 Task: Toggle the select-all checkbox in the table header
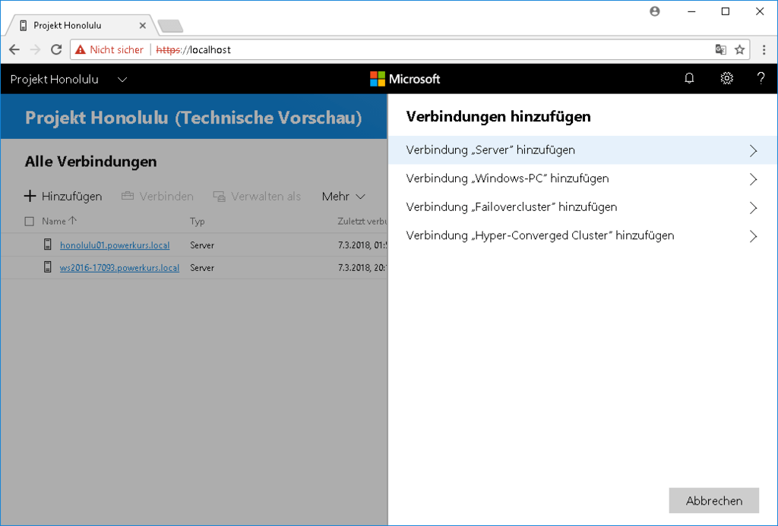pos(30,221)
